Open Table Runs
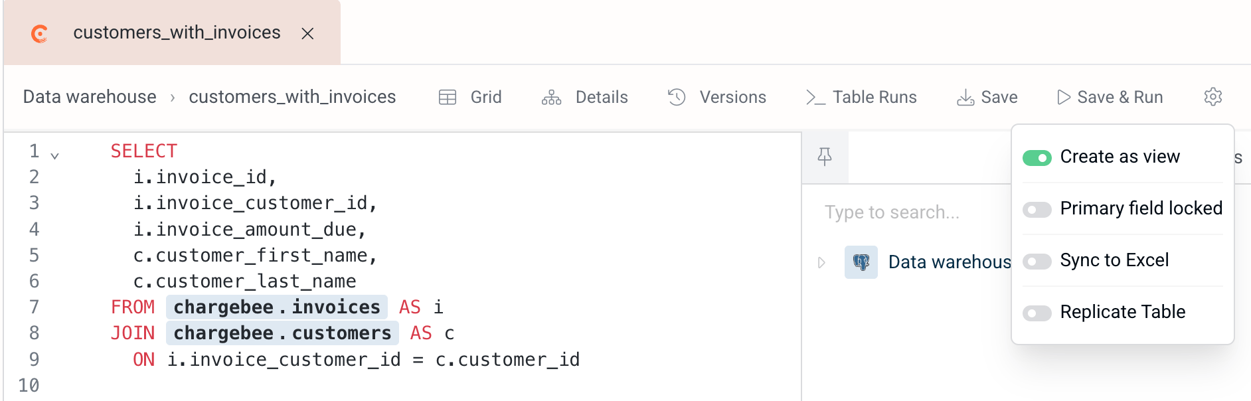Image resolution: width=1251 pixels, height=401 pixels. click(861, 98)
